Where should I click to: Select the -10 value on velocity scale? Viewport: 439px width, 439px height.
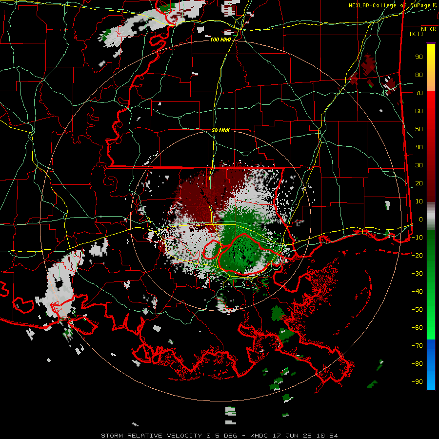point(417,238)
